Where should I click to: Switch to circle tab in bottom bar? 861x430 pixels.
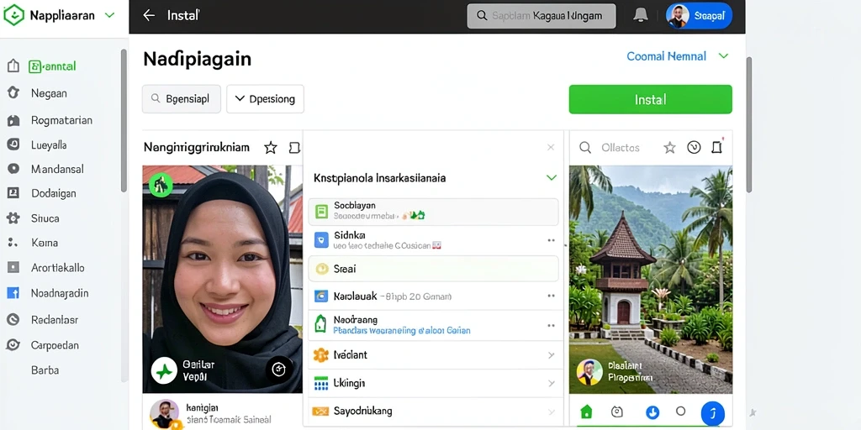coord(681,411)
